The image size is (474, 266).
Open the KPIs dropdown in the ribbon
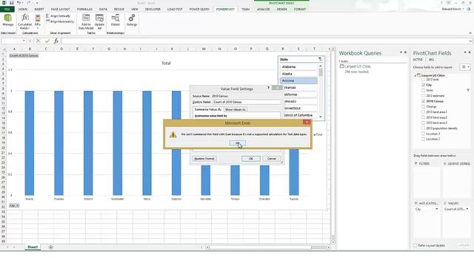[x=38, y=21]
